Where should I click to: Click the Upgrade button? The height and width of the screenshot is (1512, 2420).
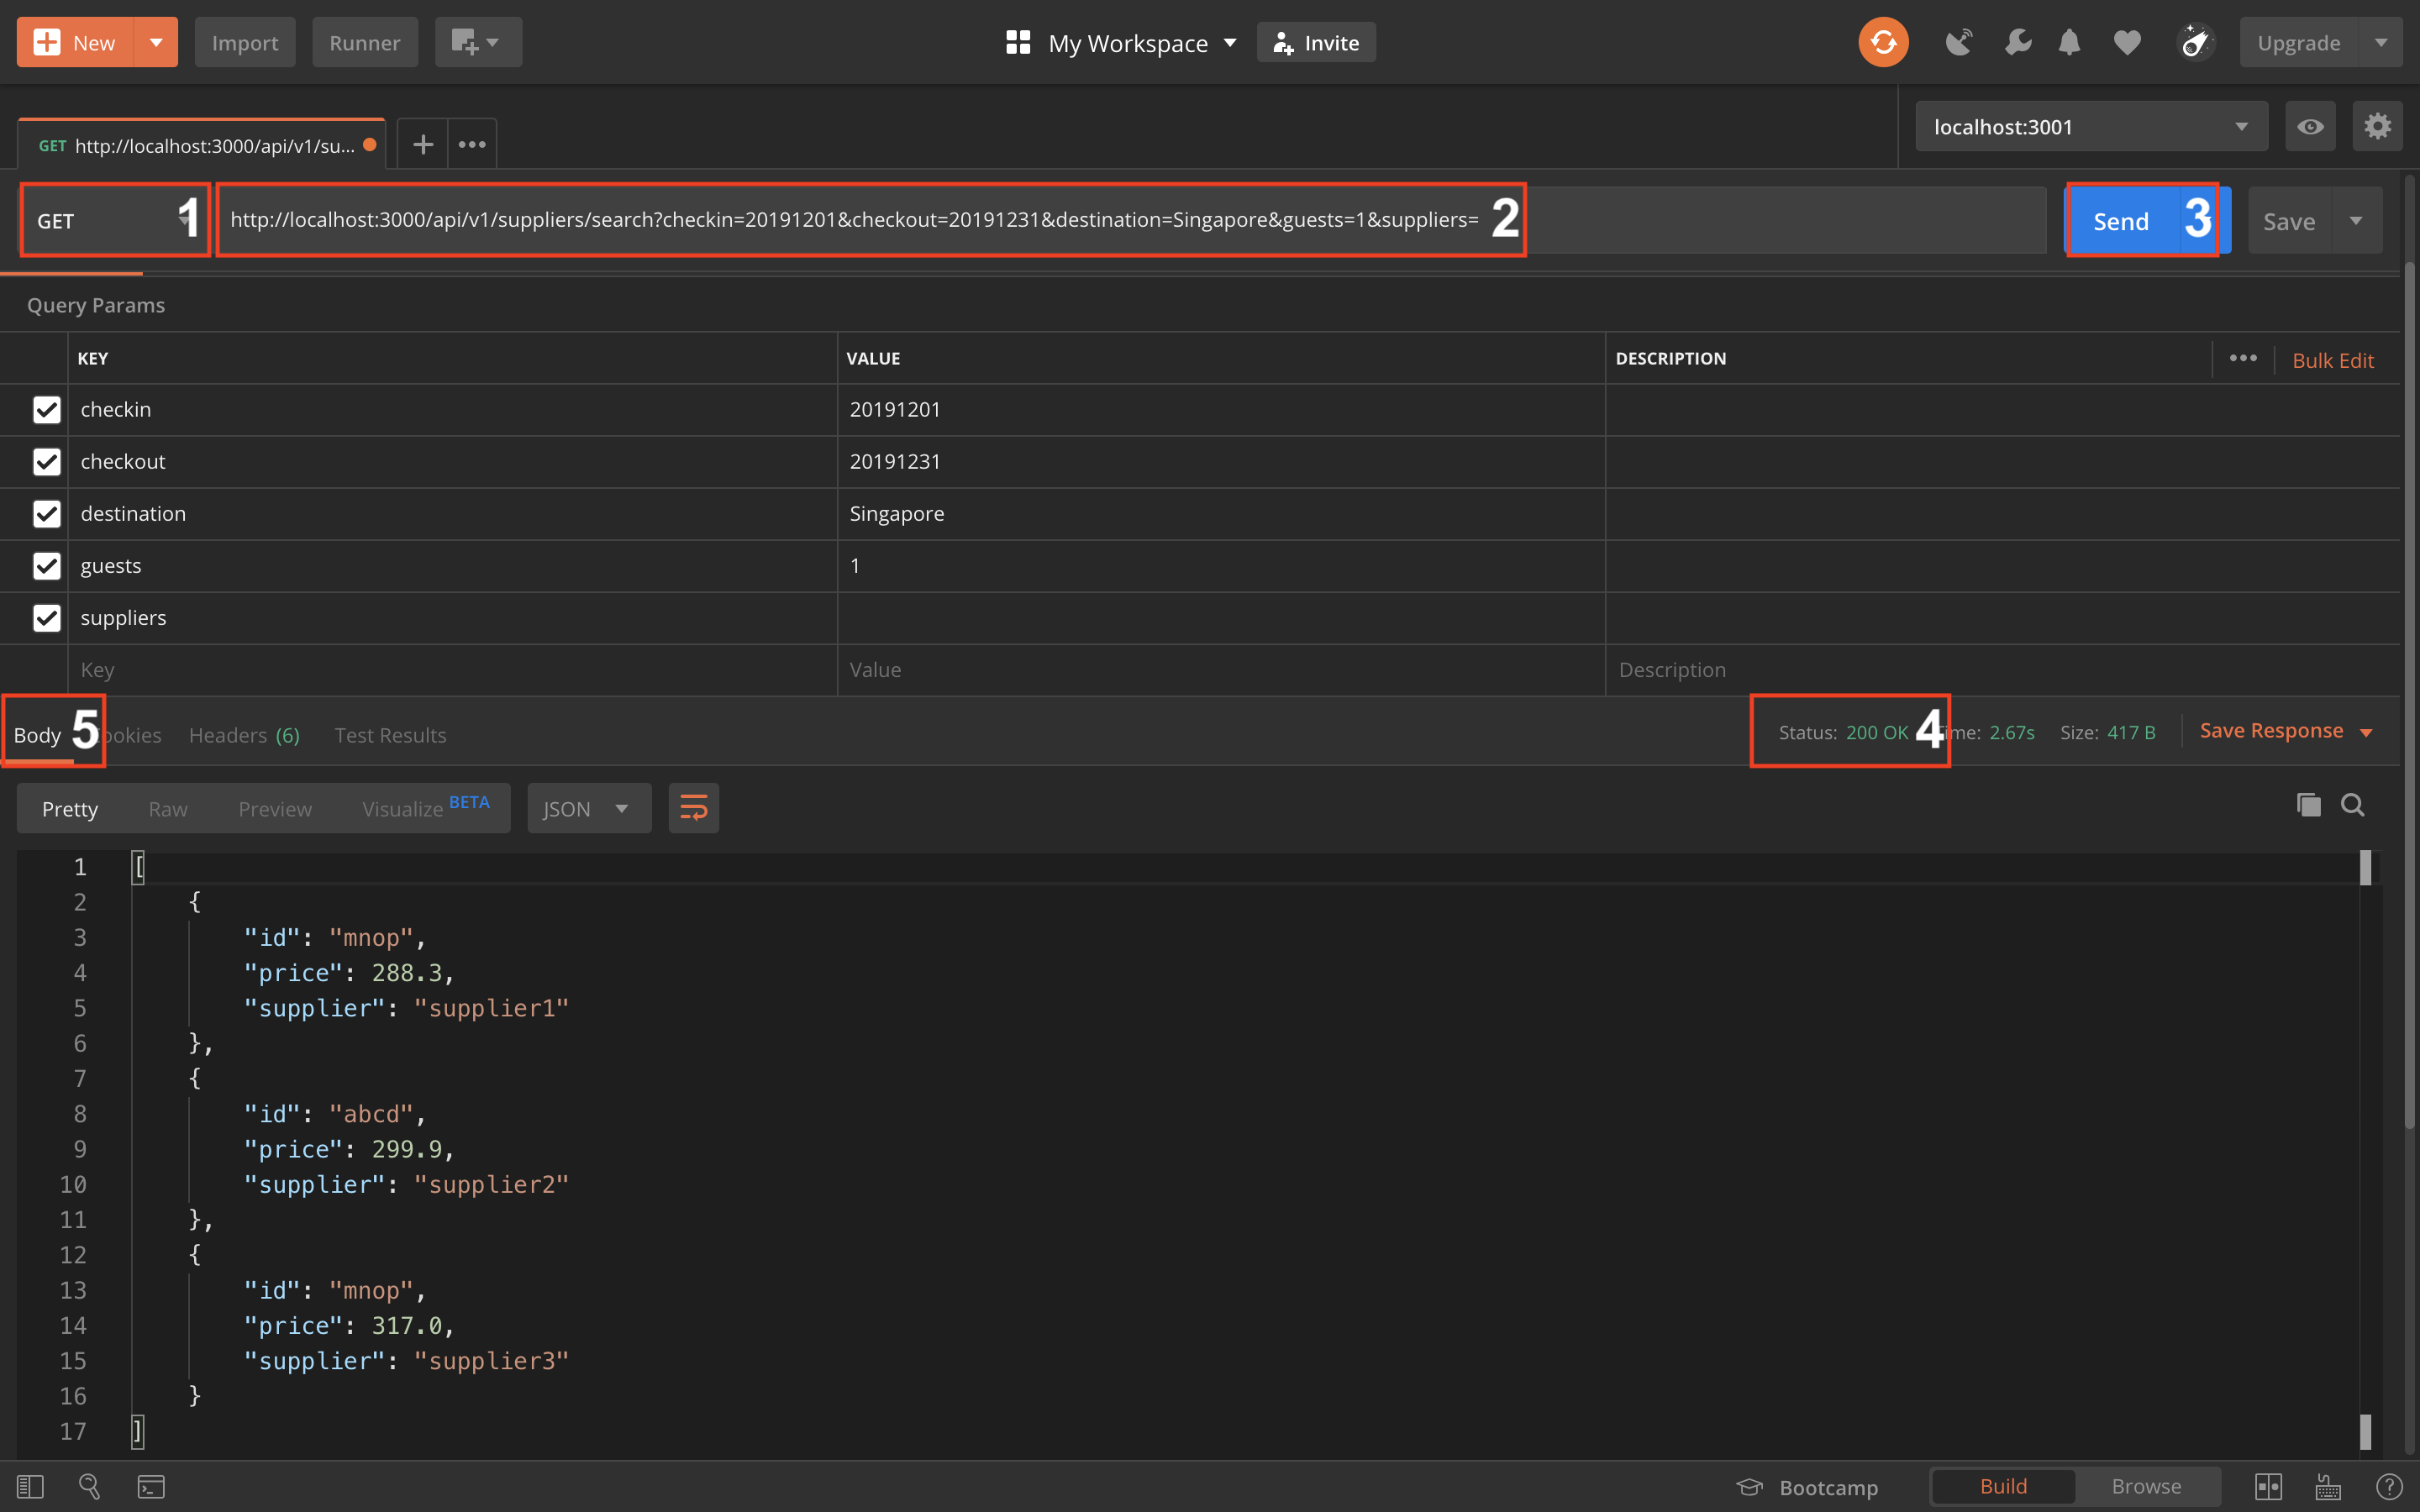point(2299,42)
